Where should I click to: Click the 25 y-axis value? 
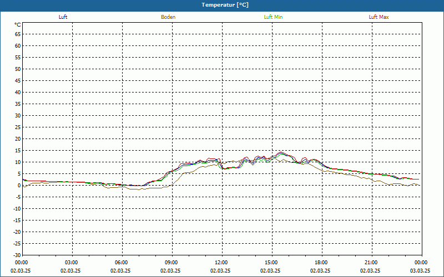pos(18,127)
